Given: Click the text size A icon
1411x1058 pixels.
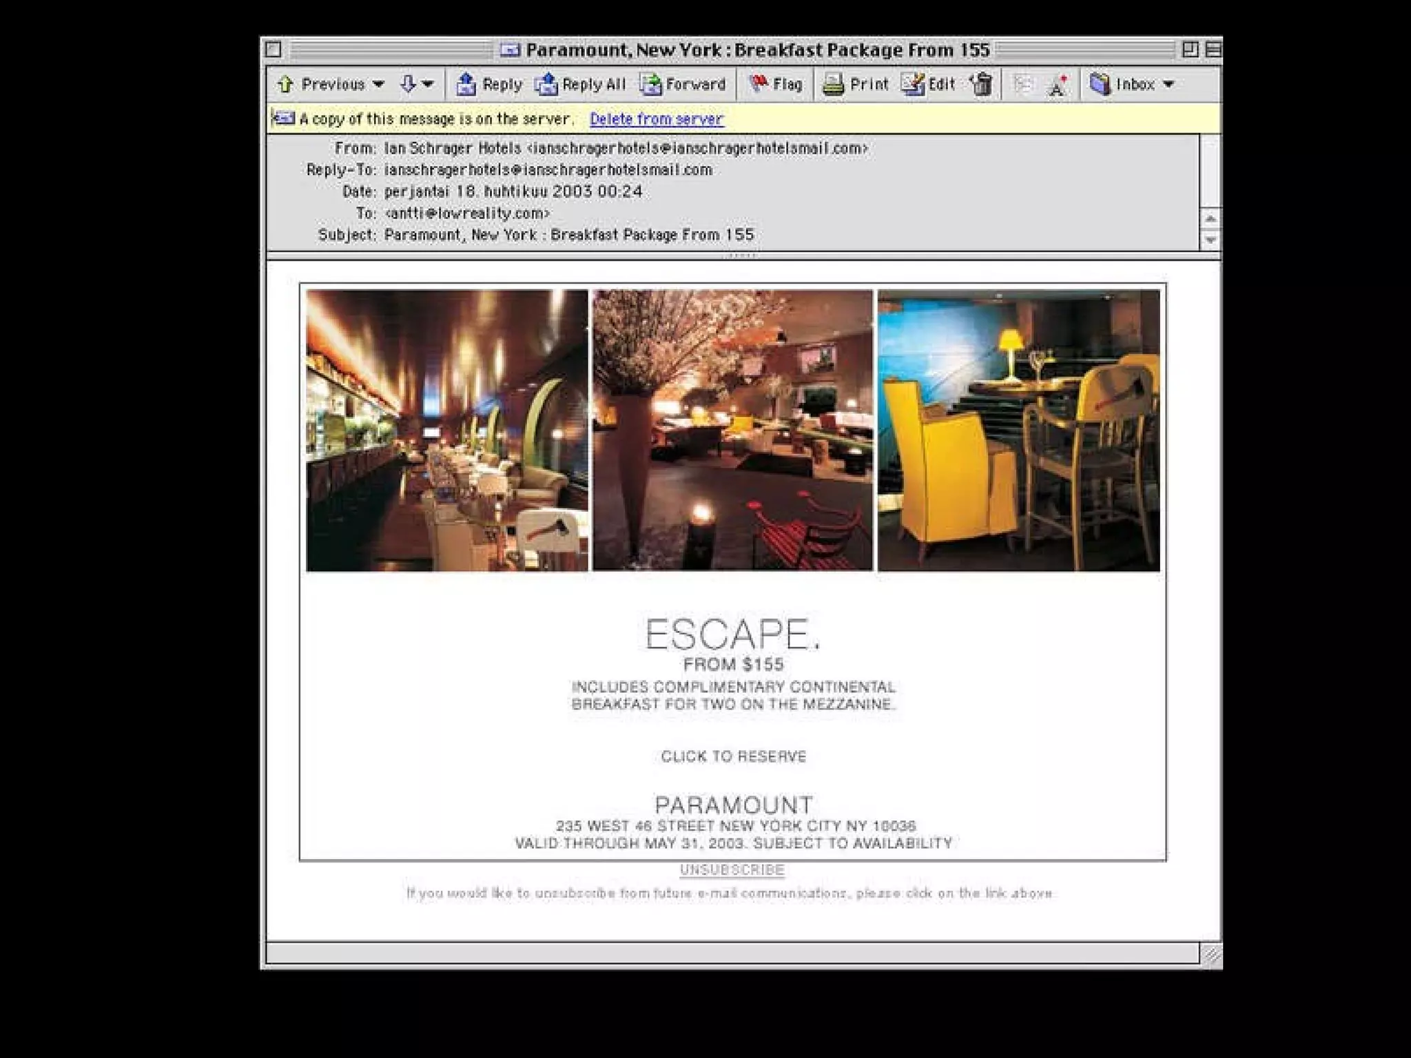Looking at the screenshot, I should click(1057, 86).
